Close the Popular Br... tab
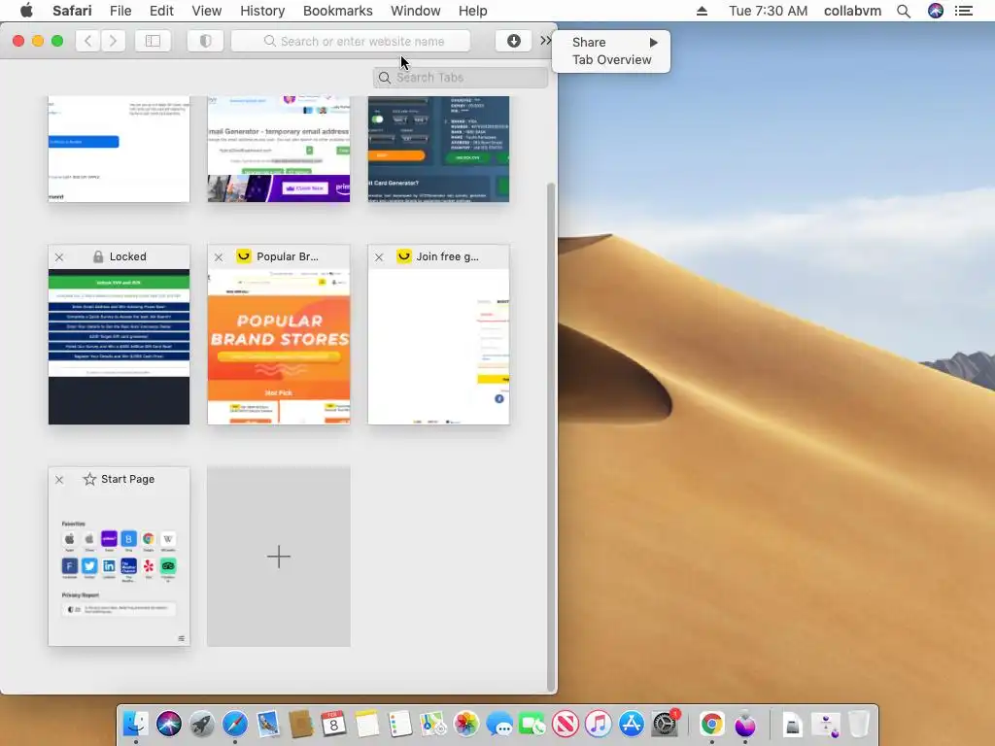This screenshot has width=995, height=746. [219, 256]
